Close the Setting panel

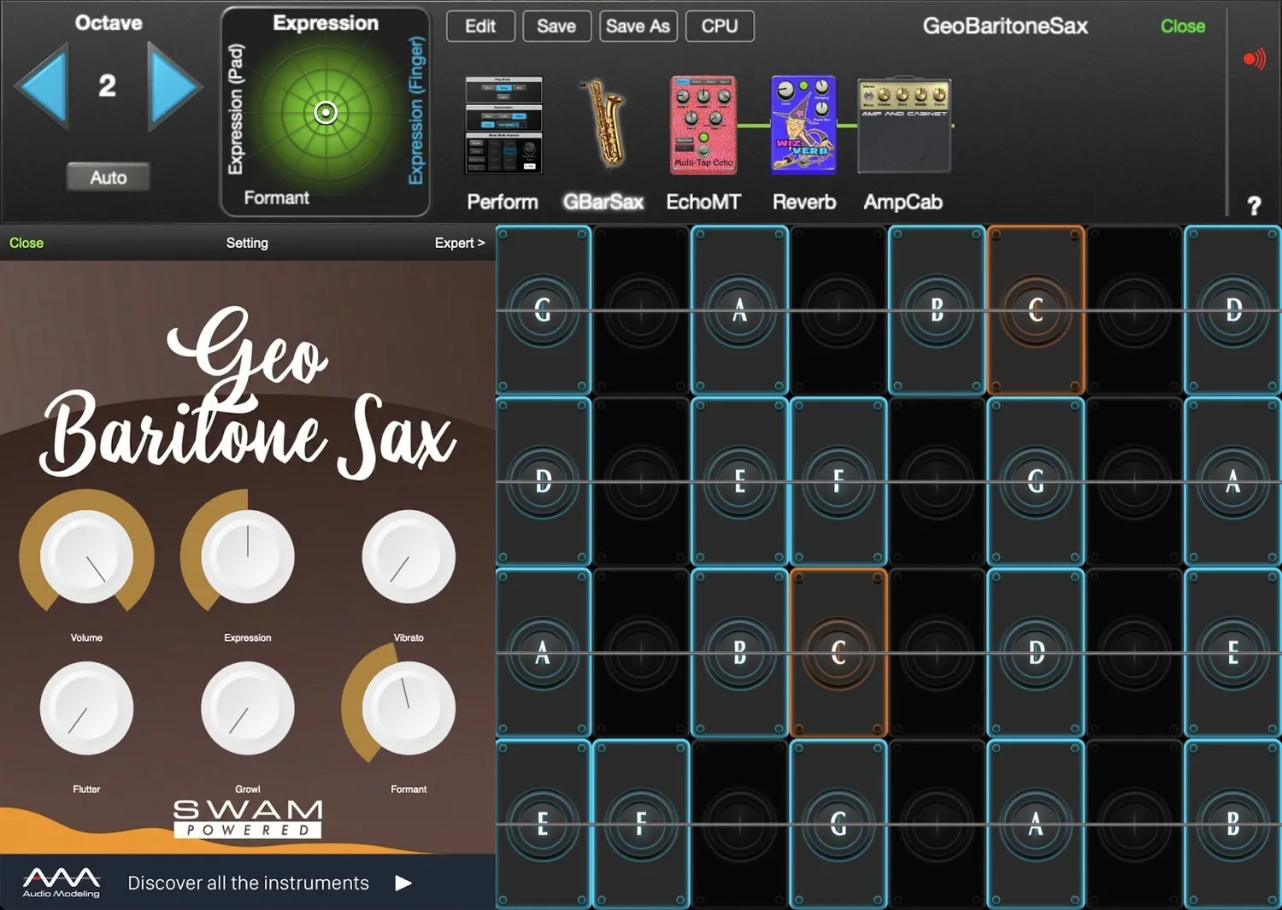[26, 244]
